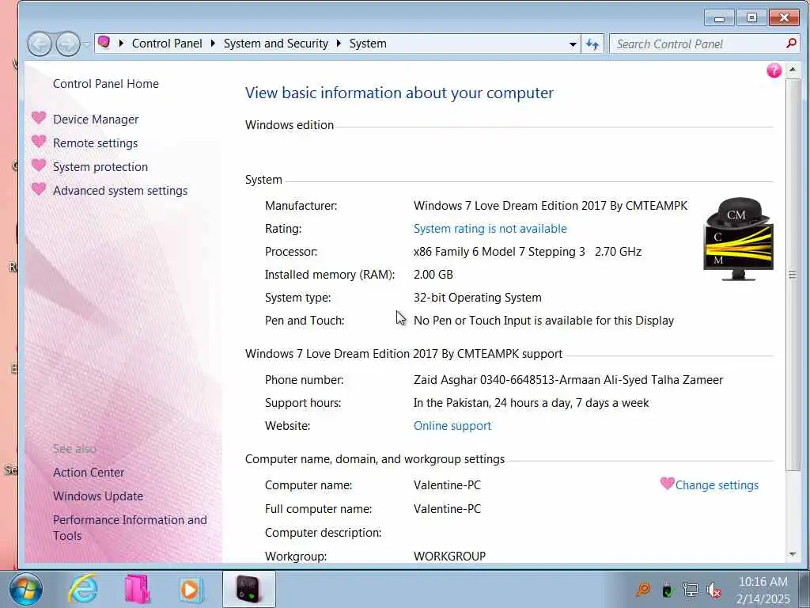Click the heart icon next to Change settings
Image resolution: width=810 pixels, height=608 pixels.
(x=667, y=484)
